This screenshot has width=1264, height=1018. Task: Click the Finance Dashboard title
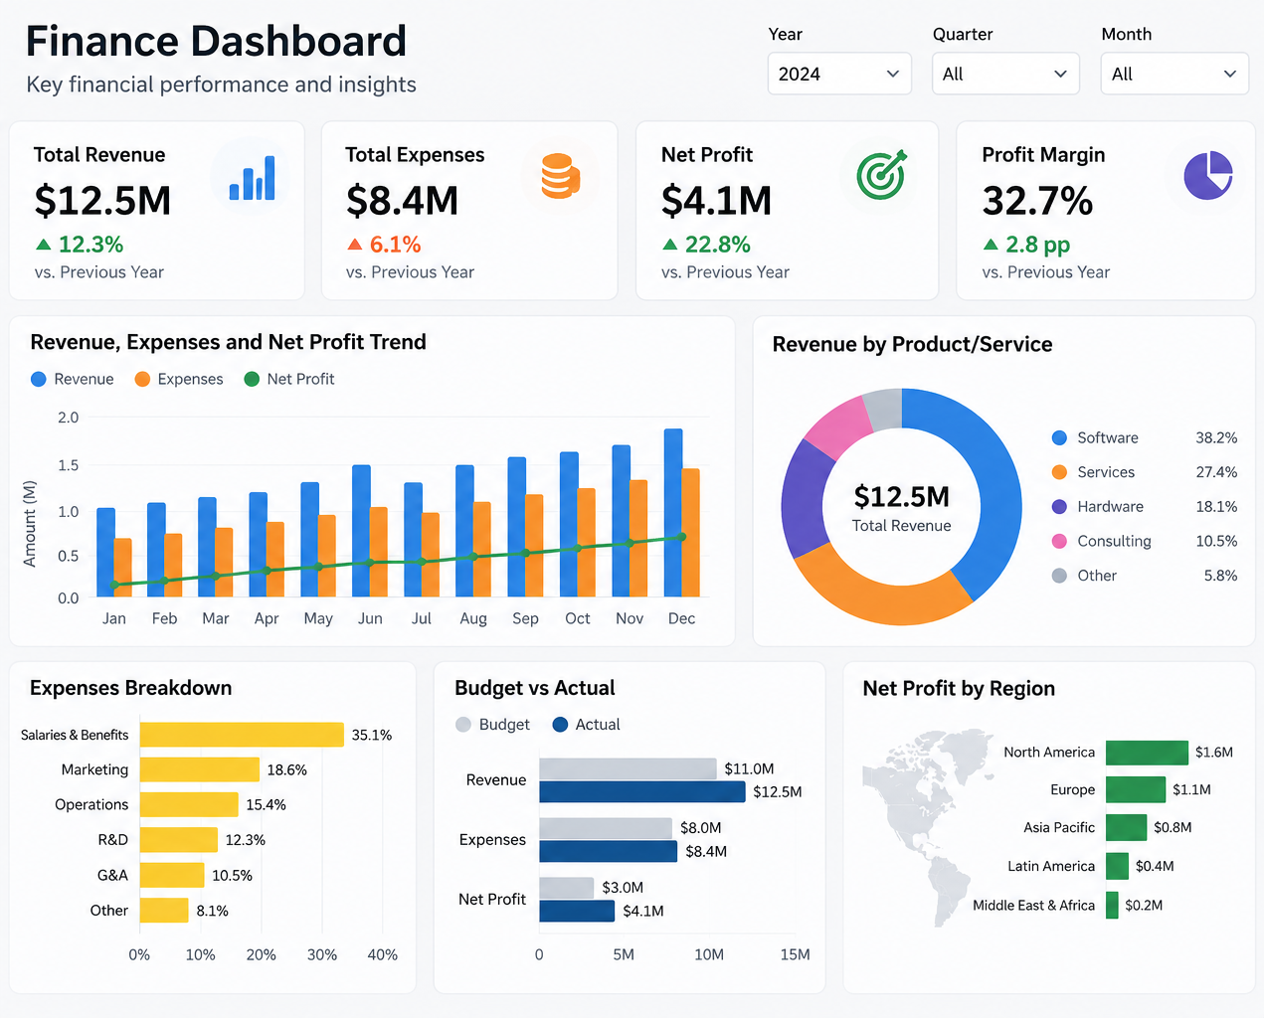[216, 42]
